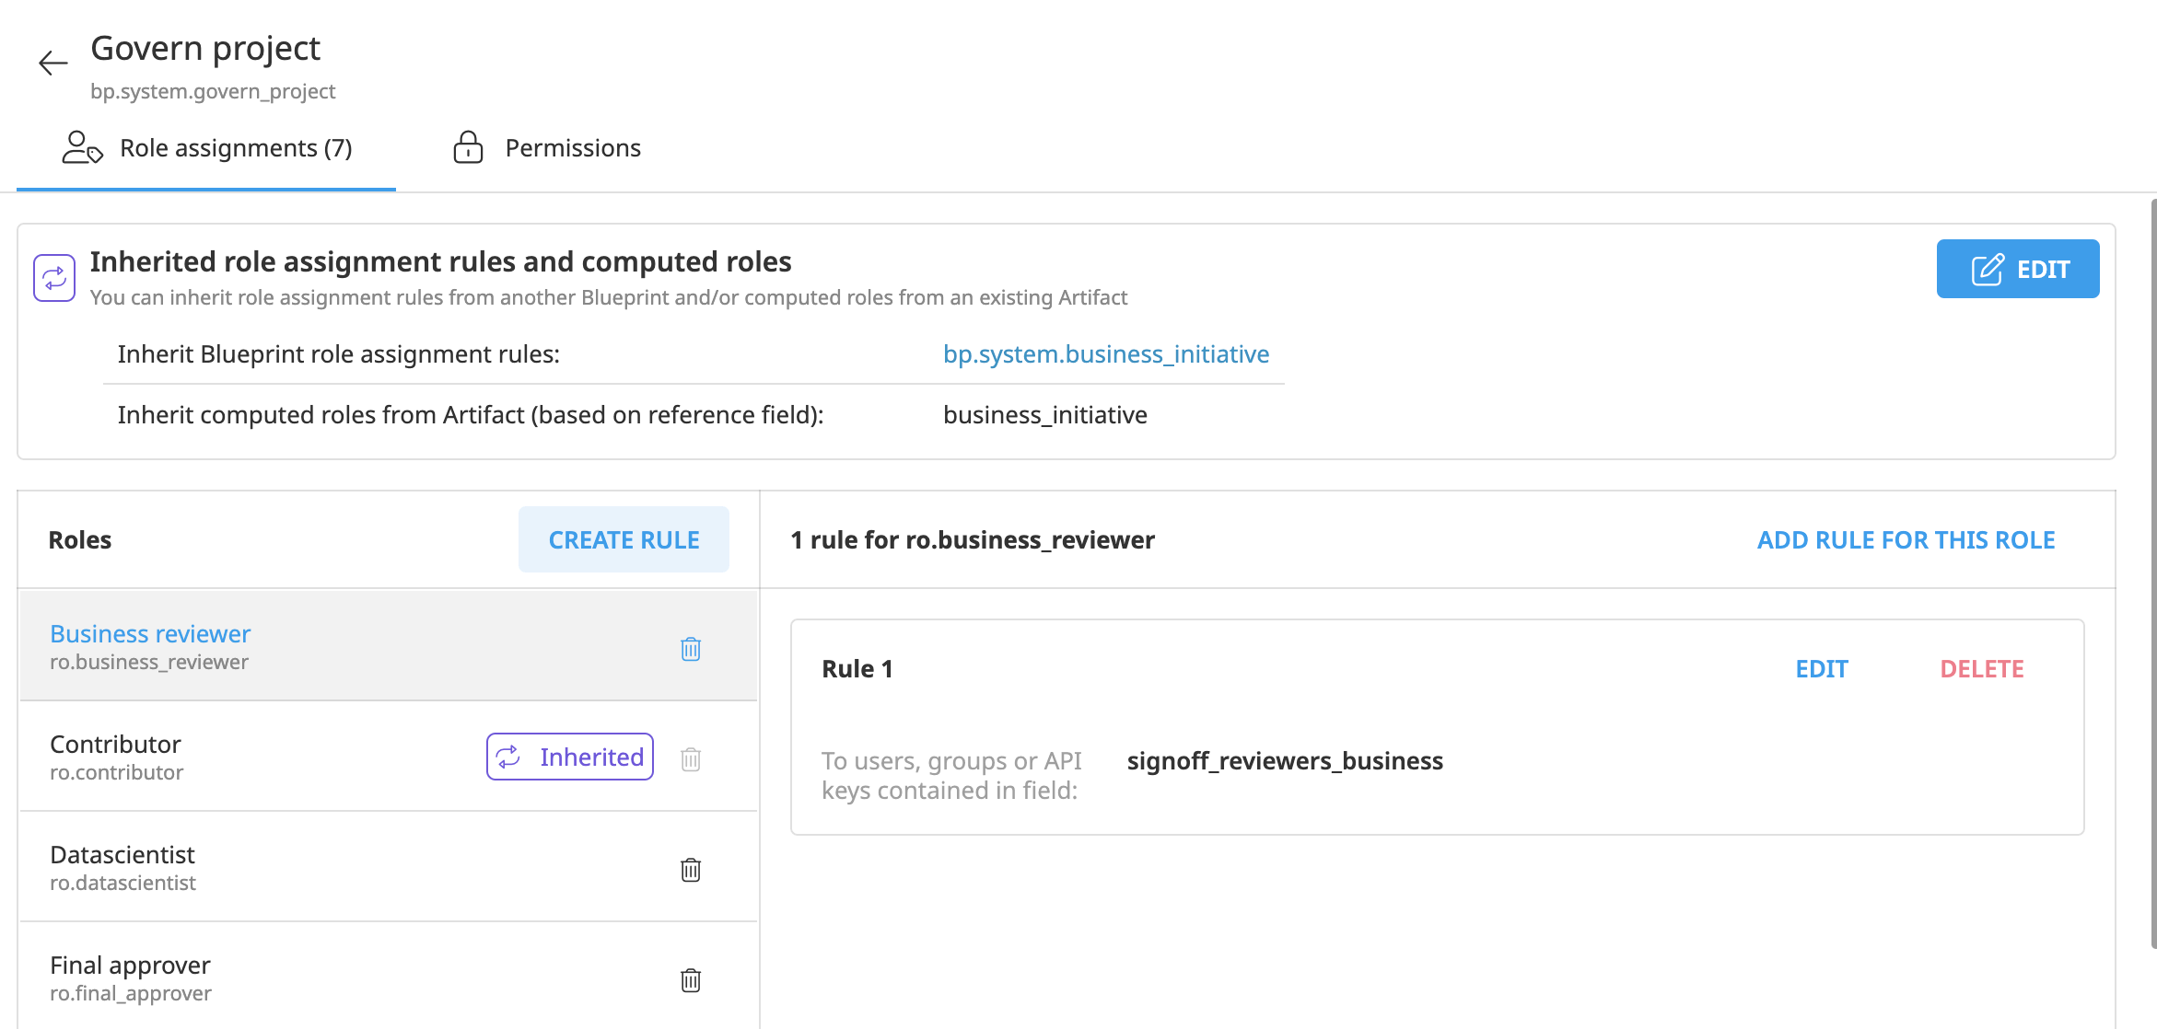The width and height of the screenshot is (2157, 1029).
Task: Delete the Datascientist role via trash icon
Action: coord(690,869)
